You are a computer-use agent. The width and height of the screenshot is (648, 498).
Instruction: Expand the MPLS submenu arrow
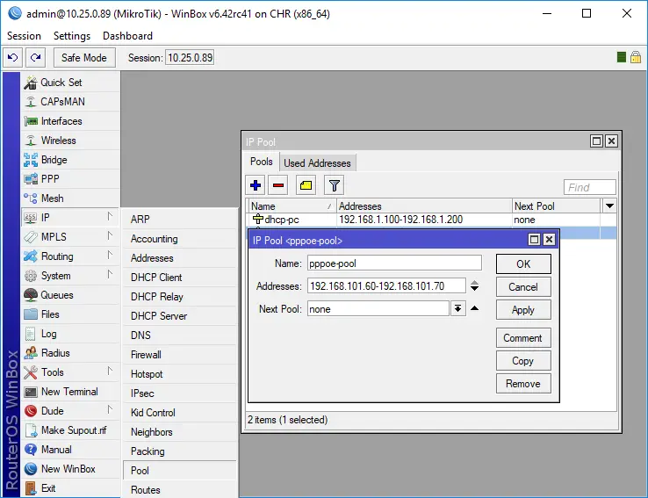tap(110, 236)
